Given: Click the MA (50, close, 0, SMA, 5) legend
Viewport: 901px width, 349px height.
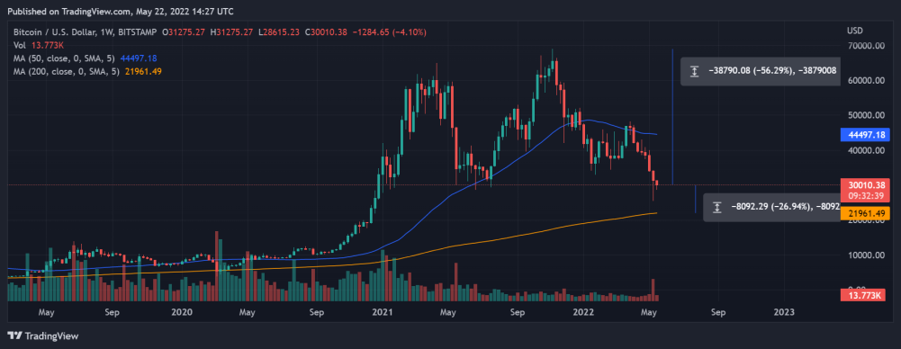Looking at the screenshot, I should click(85, 58).
